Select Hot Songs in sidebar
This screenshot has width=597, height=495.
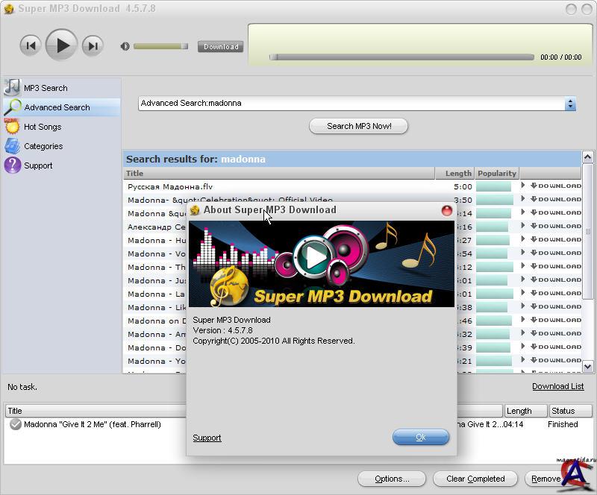pos(42,127)
